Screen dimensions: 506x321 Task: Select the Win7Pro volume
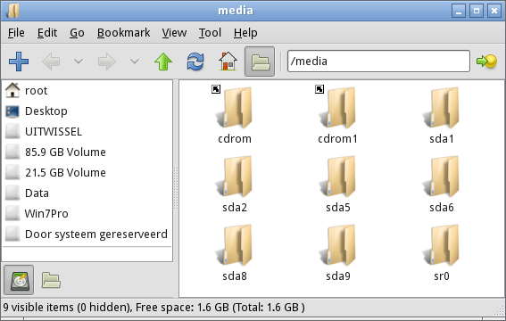[x=87, y=214]
